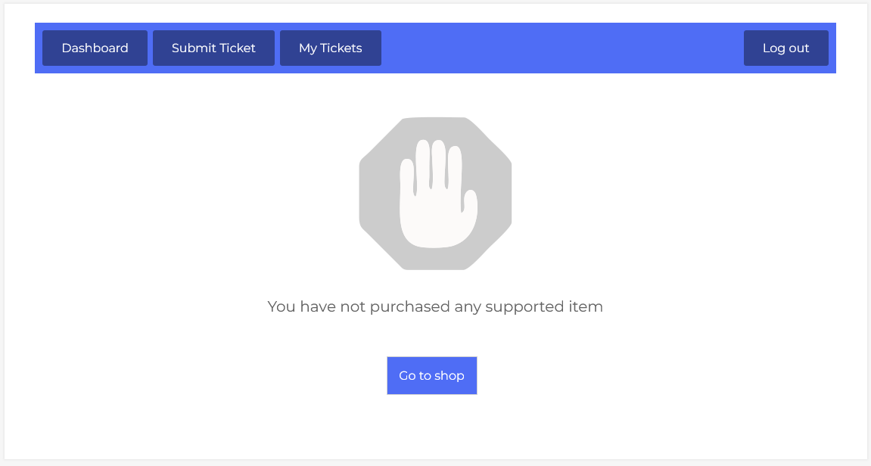Sign out using the Log out link
871x466 pixels.
(x=785, y=48)
